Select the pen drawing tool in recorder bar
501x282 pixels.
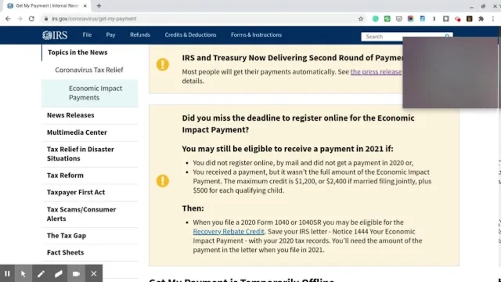pos(41,274)
